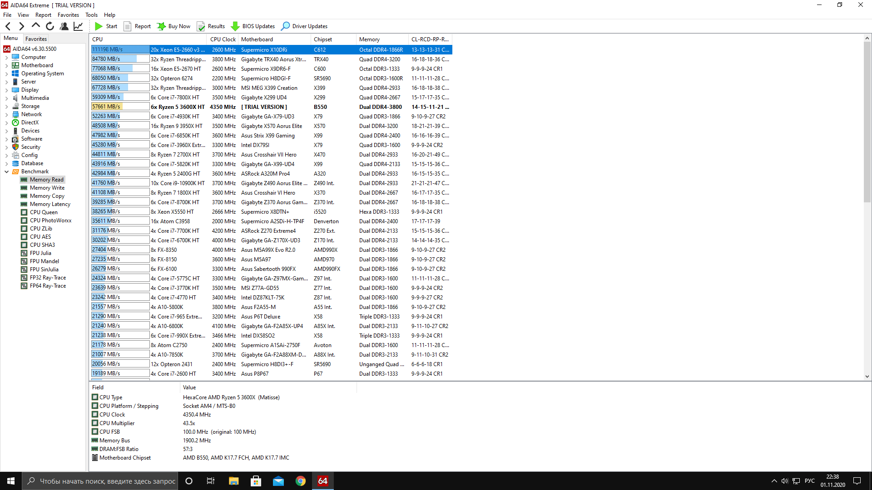Open benchmark Results
This screenshot has height=490, width=872.
[x=211, y=26]
